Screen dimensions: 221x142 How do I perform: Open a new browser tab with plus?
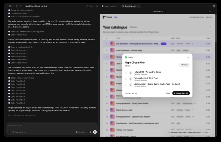tap(143, 6)
